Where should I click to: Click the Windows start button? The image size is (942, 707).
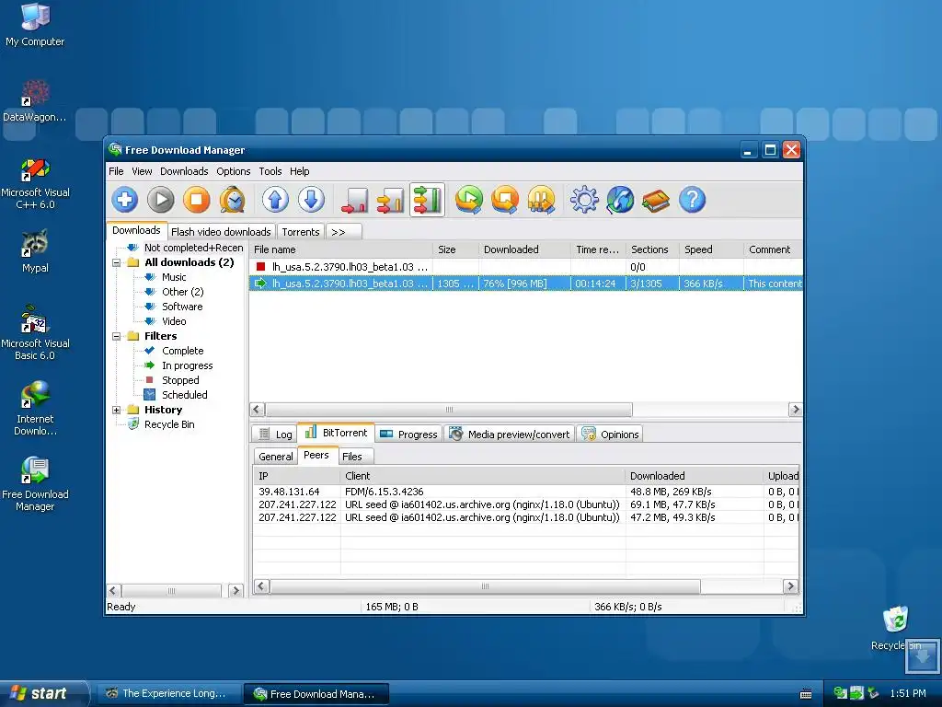pyautogui.click(x=42, y=693)
